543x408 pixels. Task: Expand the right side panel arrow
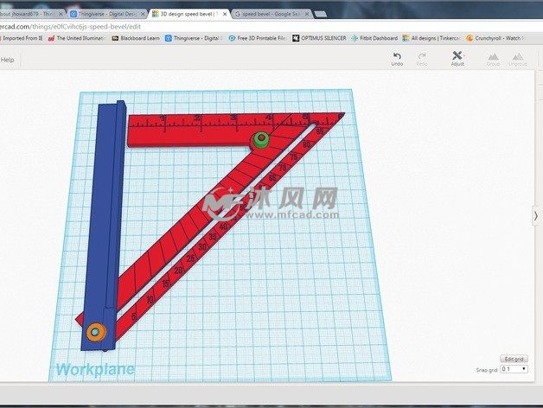(x=535, y=215)
